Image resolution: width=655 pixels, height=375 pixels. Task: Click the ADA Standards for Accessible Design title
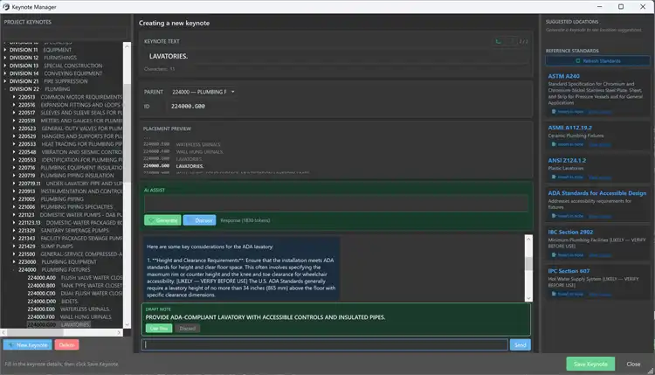597,193
